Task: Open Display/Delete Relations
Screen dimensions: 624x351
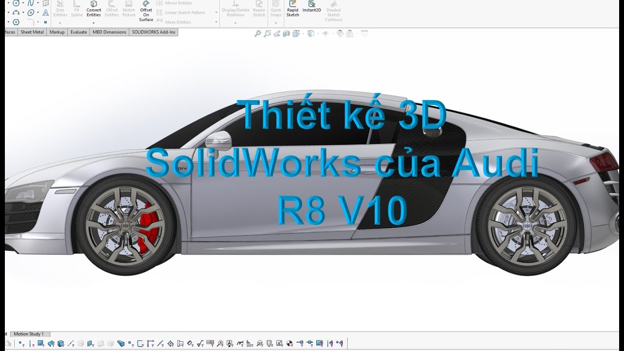Action: tap(235, 10)
